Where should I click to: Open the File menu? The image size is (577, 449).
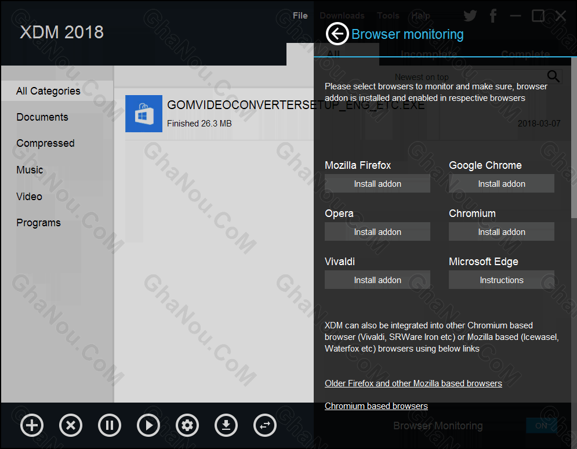pos(300,16)
